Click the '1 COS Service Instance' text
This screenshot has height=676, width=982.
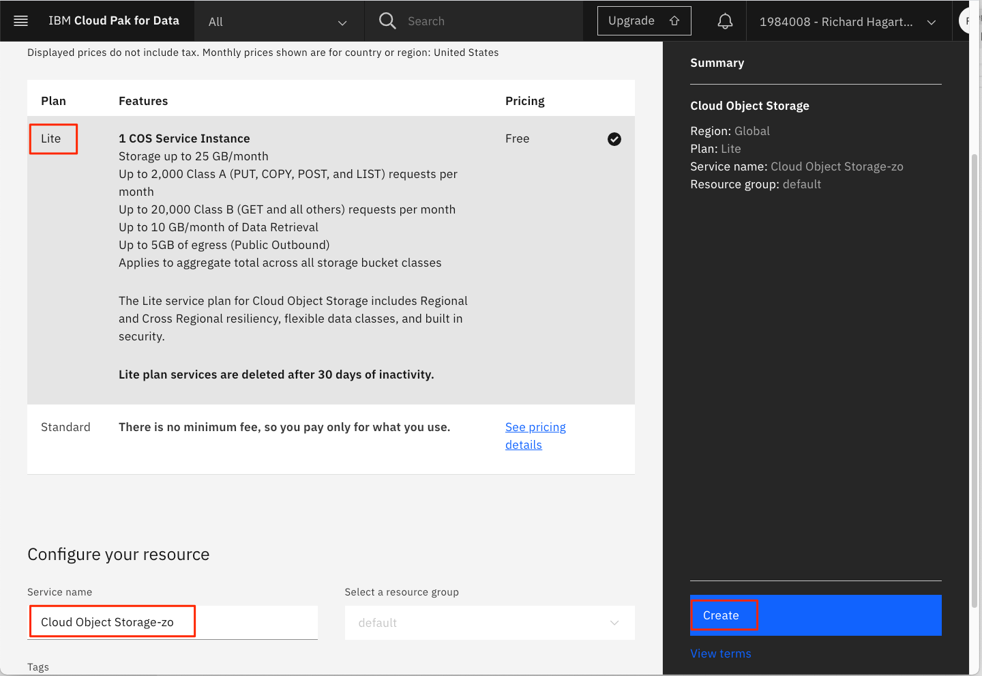tap(184, 138)
